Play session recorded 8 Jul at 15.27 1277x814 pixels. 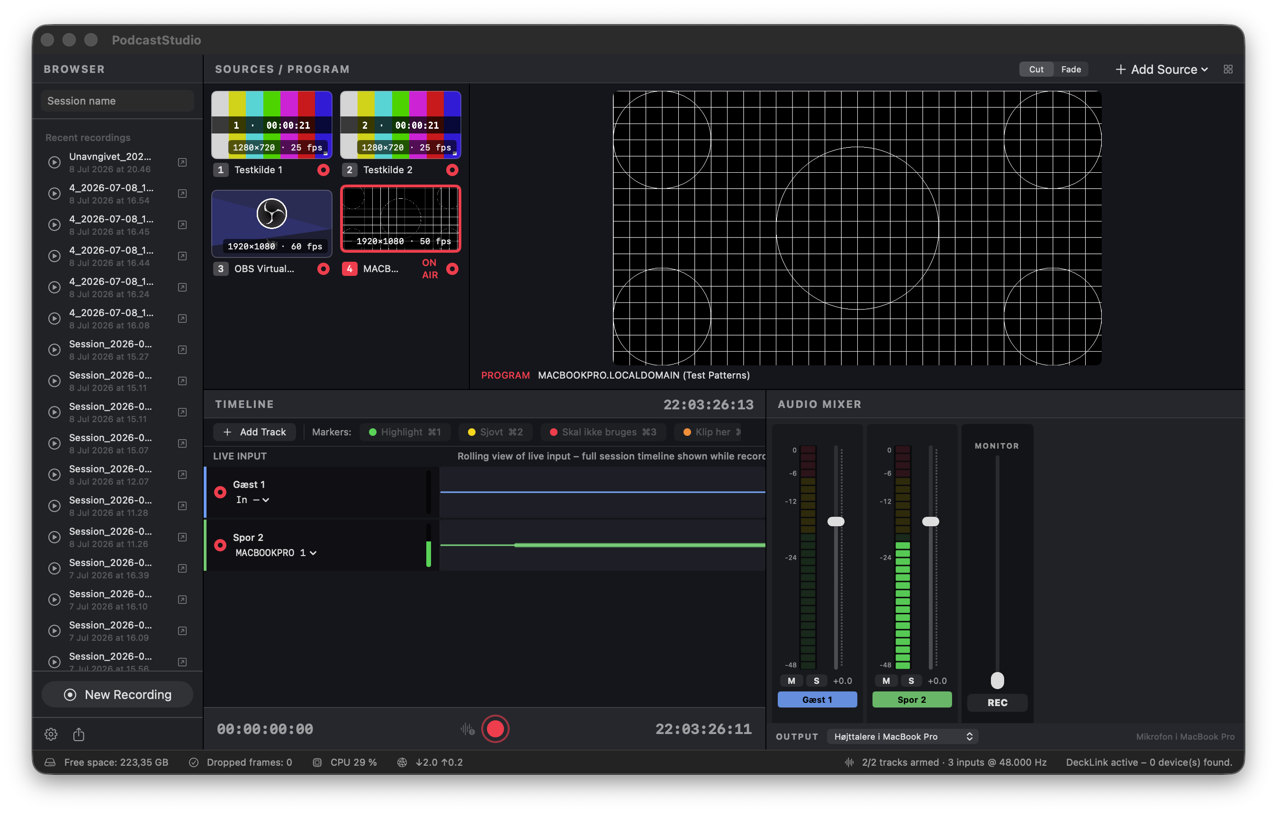pyautogui.click(x=54, y=350)
